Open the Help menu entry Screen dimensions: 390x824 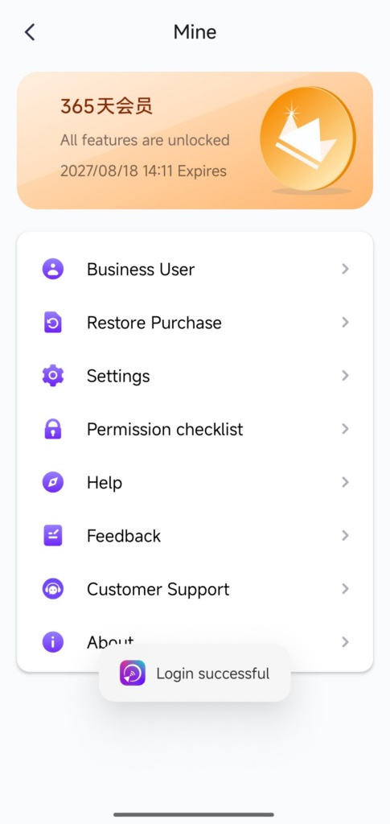coord(195,483)
